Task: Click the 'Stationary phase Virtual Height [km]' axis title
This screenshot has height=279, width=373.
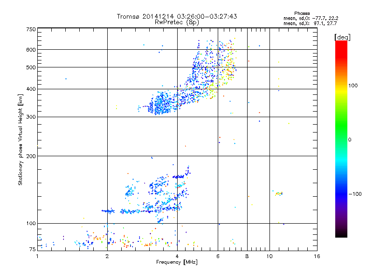Action: 21,140
